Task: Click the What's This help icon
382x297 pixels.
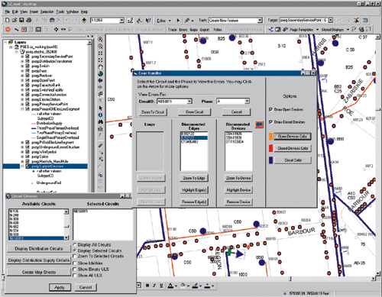Action: pyautogui.click(x=148, y=21)
